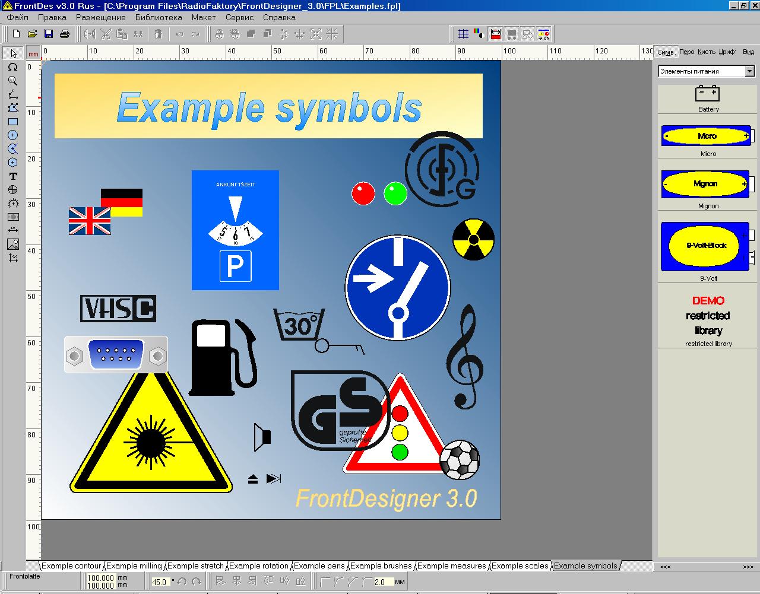Open the Example measures sheet tab
The height and width of the screenshot is (594, 760).
[x=452, y=566]
